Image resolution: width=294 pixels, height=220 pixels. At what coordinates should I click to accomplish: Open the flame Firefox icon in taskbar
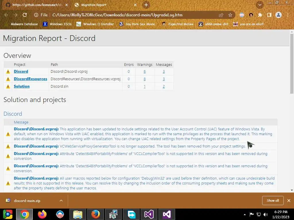[42, 214]
